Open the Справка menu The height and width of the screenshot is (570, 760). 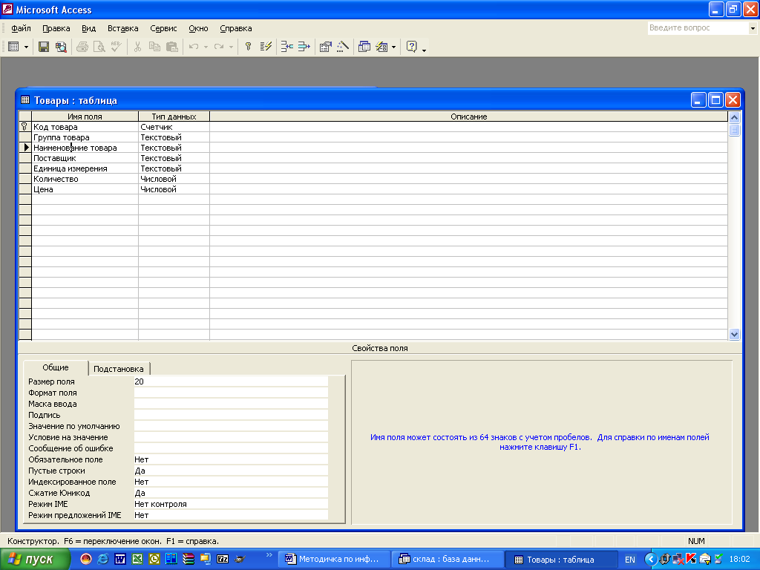pos(235,28)
